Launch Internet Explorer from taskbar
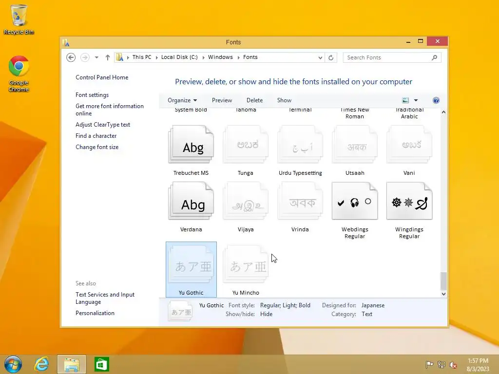 click(x=42, y=364)
